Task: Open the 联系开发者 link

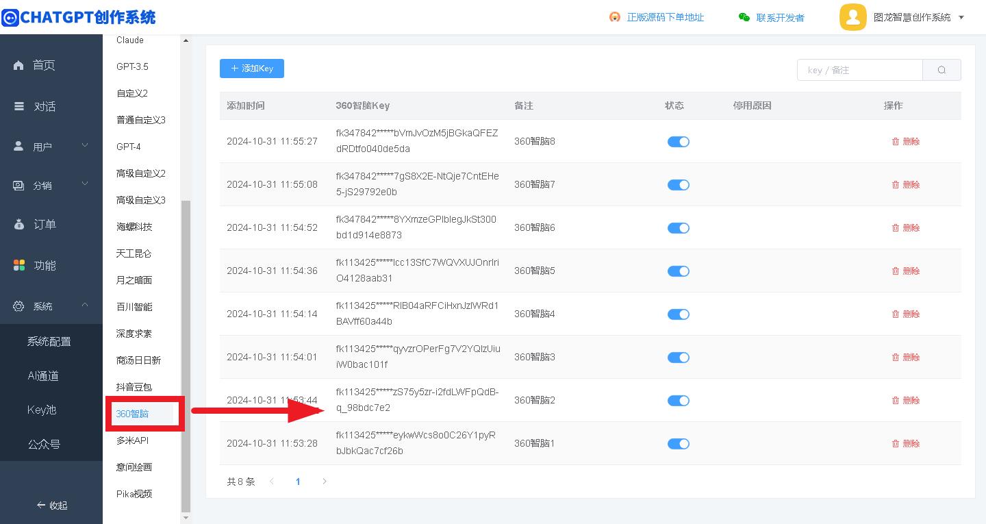Action: click(781, 18)
